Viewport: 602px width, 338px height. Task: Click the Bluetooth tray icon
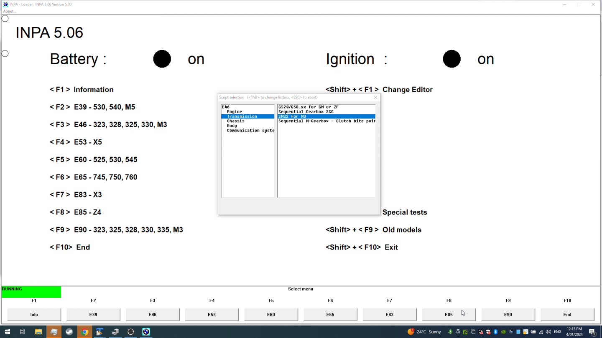[495, 332]
